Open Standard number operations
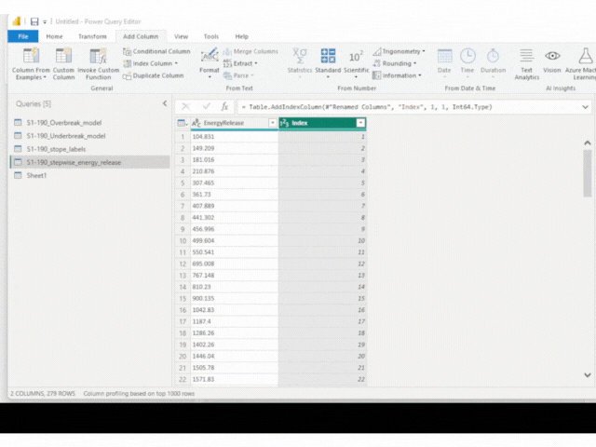 [x=328, y=62]
